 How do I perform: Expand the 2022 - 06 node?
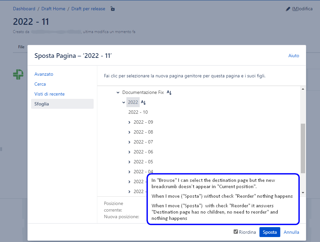coord(129,152)
